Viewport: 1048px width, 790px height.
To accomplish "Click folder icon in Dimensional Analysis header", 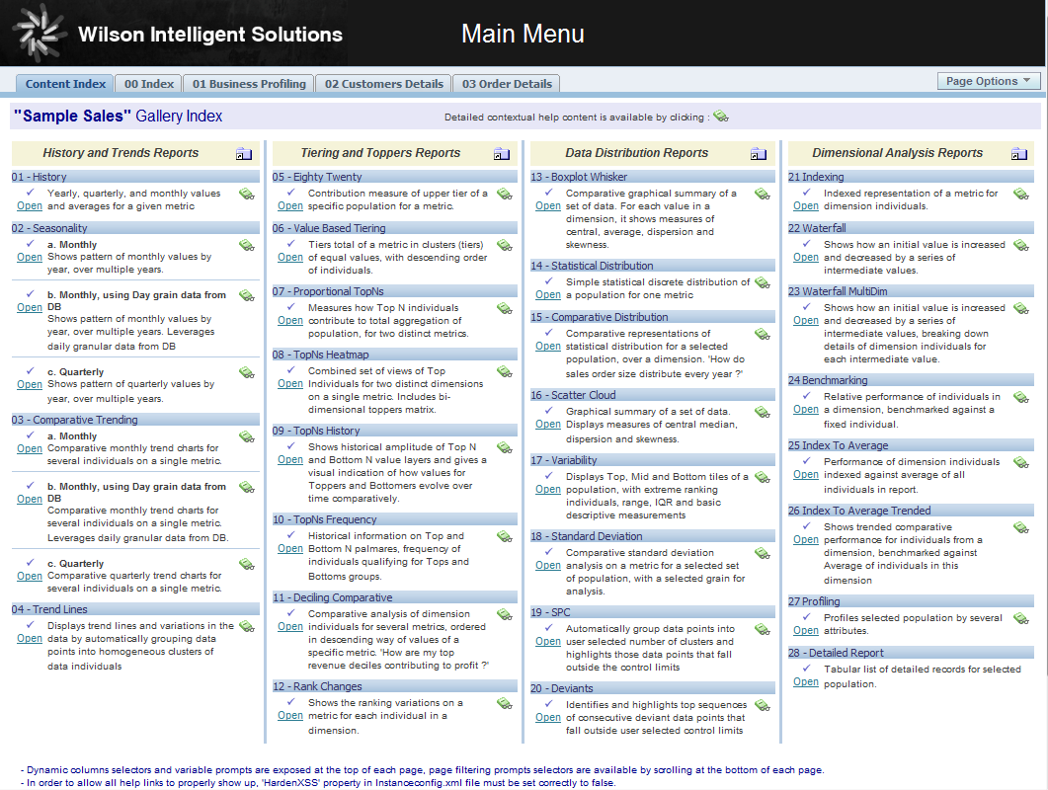I will pos(1019,154).
